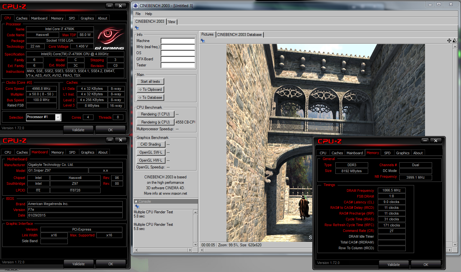Click '4998.8 MHz' core speed value
The image size is (461, 272).
[41, 89]
